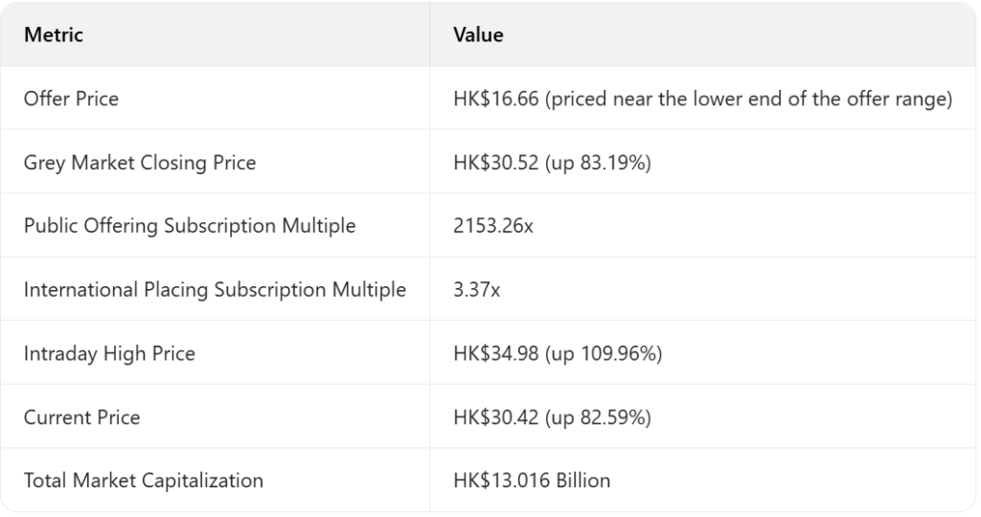Select Grey Market Closing Price label
Screen dimensions: 981x517
(140, 163)
